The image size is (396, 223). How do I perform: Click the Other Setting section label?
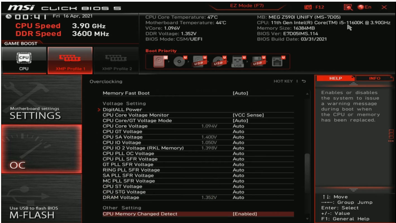click(122, 208)
